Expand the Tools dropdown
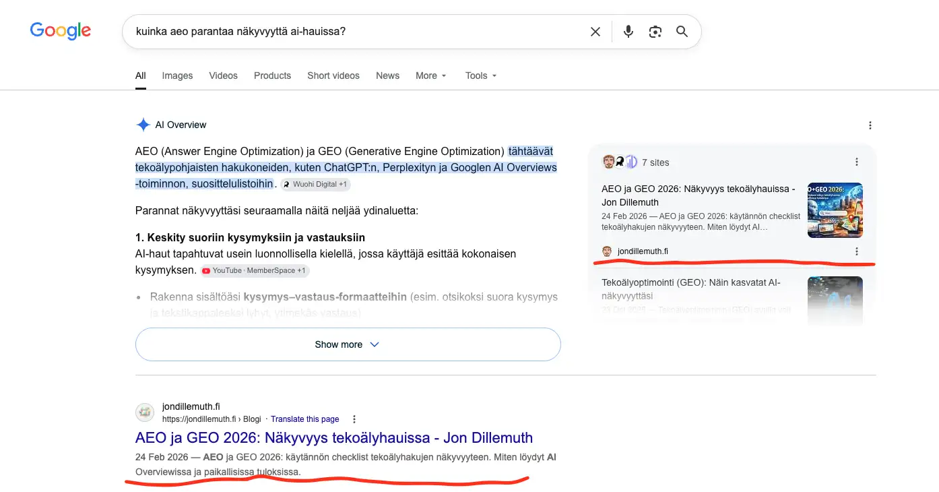939x492 pixels. (481, 75)
